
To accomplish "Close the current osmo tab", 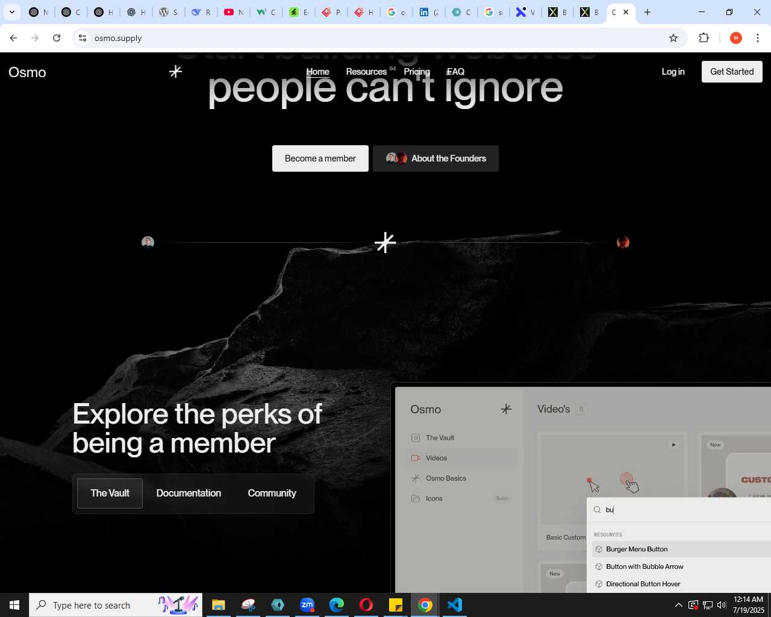I will click(626, 12).
